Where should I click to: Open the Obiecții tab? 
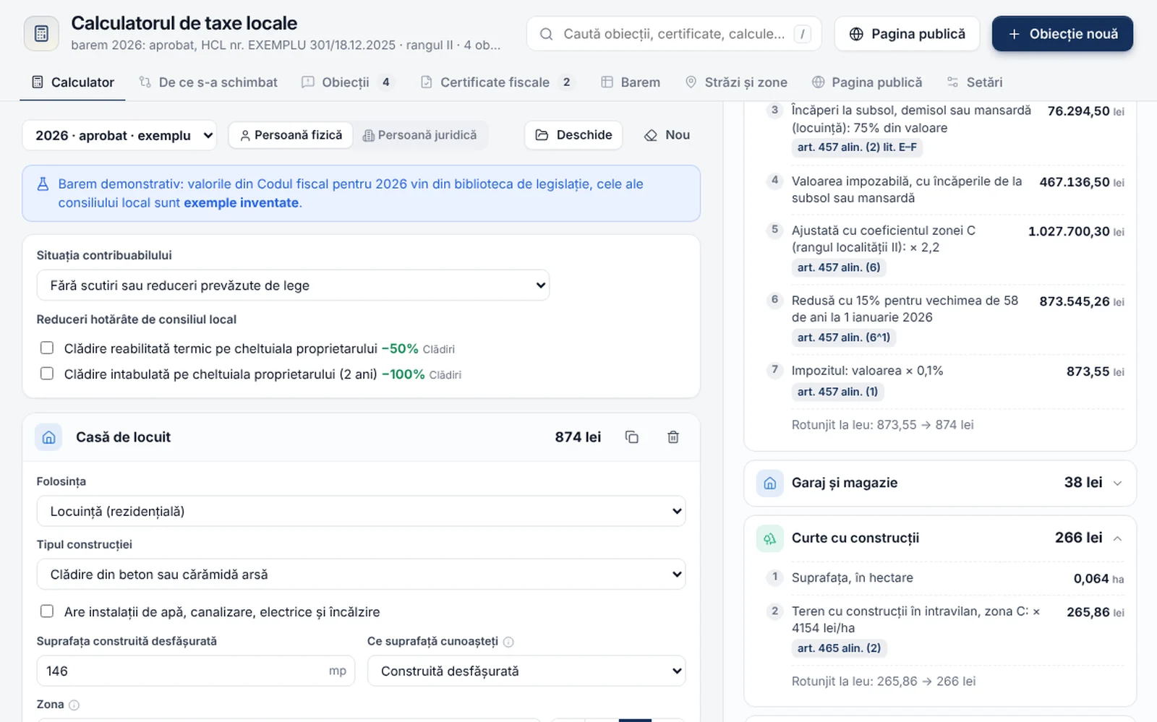coord(348,82)
